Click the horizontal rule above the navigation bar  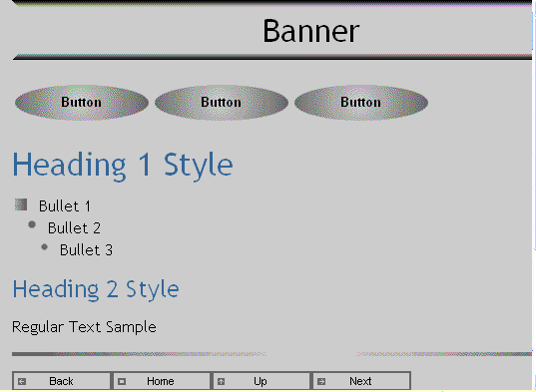271,354
